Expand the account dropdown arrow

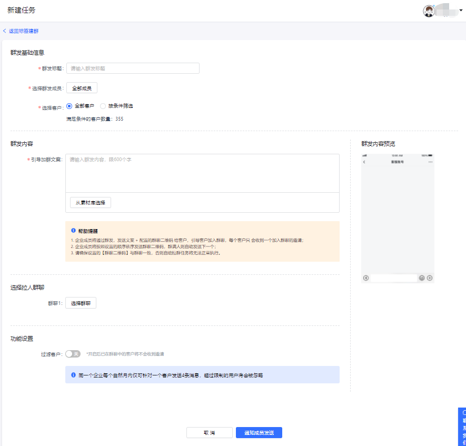(x=461, y=11)
